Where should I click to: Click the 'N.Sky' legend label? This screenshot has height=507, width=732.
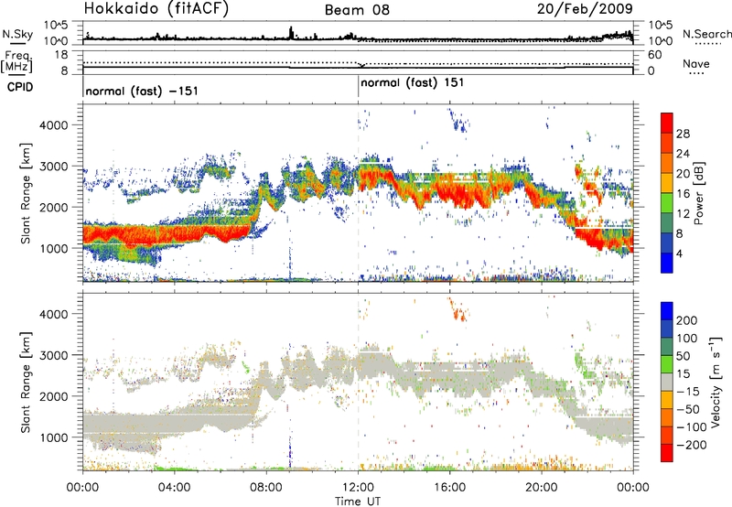[17, 34]
